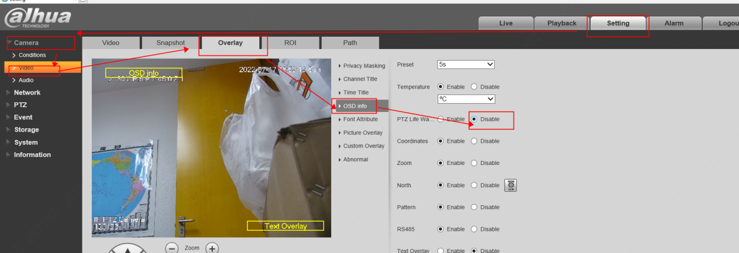This screenshot has height=253, width=739.
Task: Select OSD info in overlay list
Action: tap(361, 106)
